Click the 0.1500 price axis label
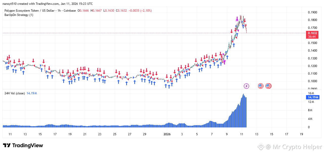The width and height of the screenshot is (324, 153). pos(312,43)
